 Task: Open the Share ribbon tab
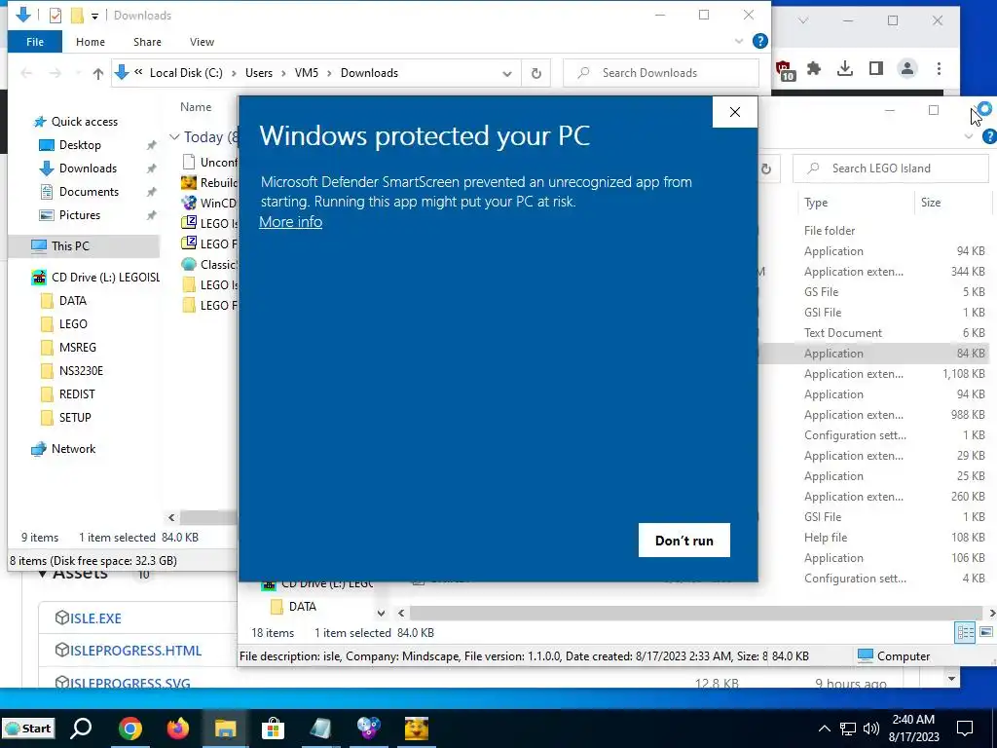click(x=147, y=42)
